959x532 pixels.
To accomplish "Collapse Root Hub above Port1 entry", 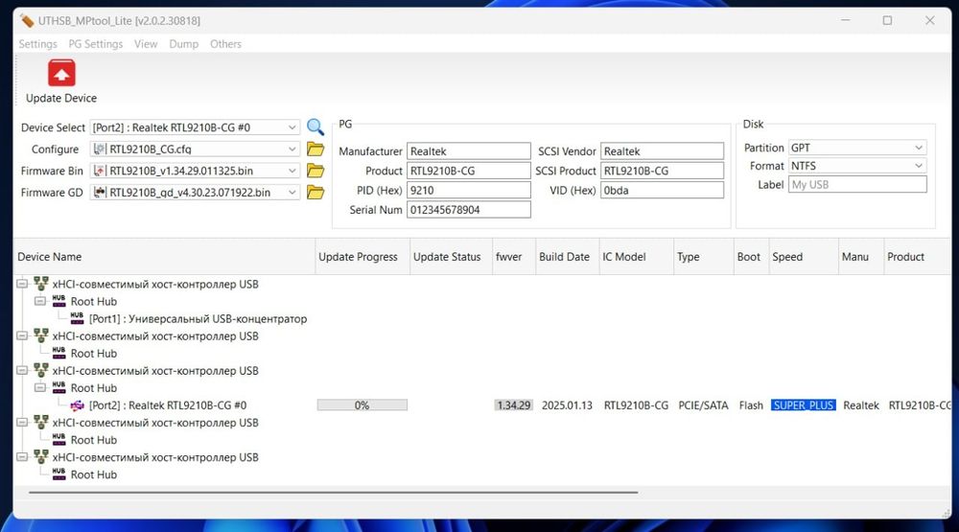I will (x=39, y=301).
